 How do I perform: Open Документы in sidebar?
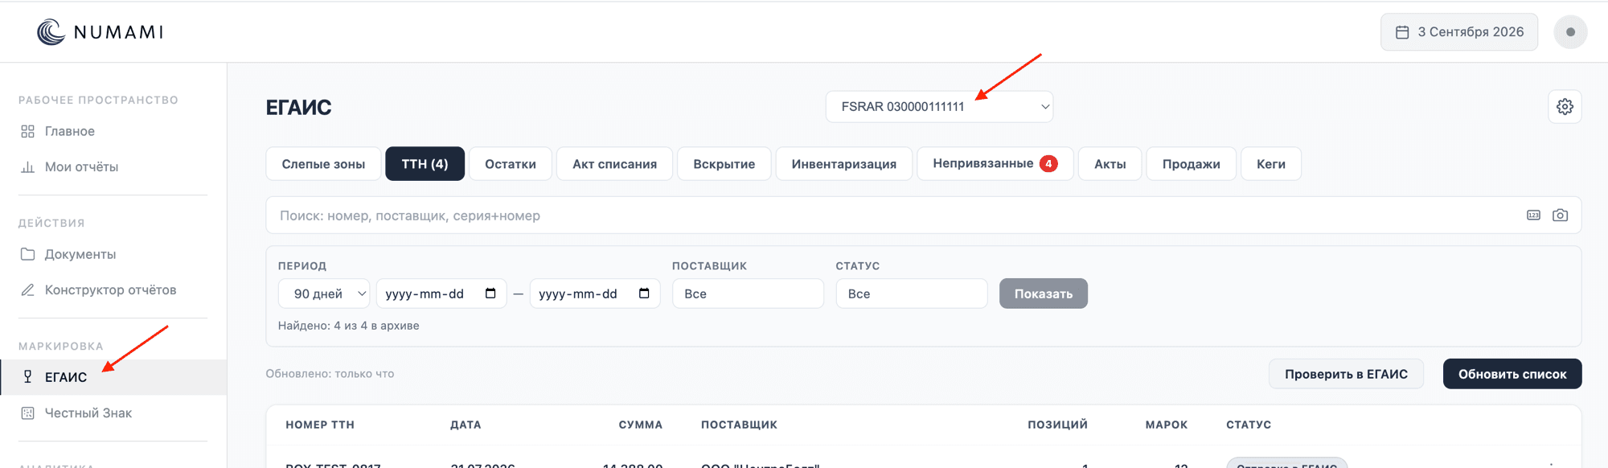point(113,254)
